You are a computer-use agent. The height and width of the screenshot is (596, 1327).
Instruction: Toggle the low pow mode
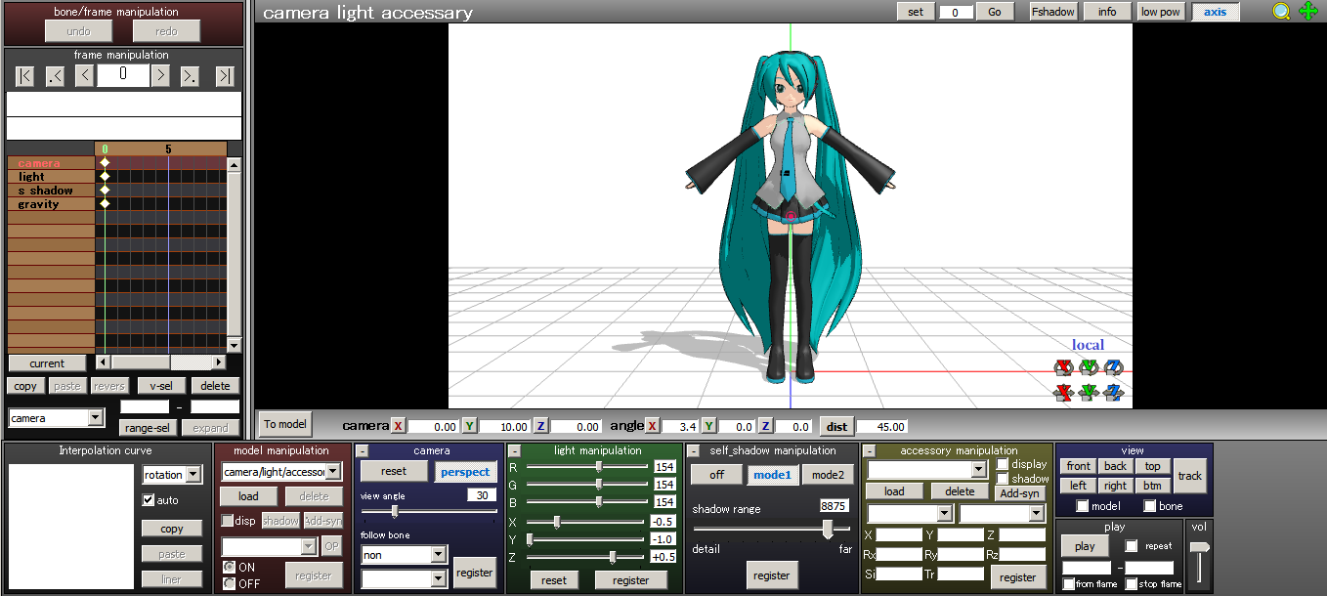[x=1161, y=12]
